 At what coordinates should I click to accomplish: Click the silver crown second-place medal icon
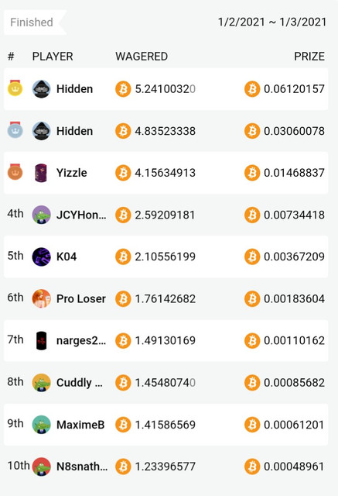point(15,130)
